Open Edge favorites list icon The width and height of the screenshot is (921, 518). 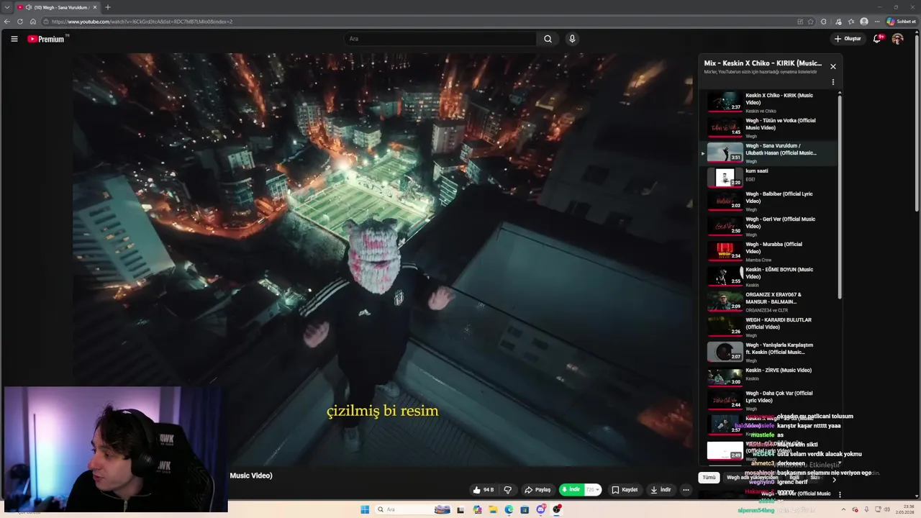[851, 22]
